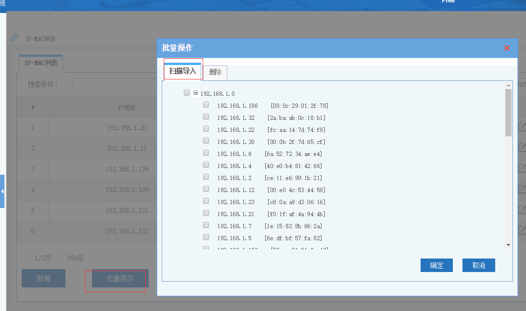The image size is (526, 311).
Task: Click the chain link icon beside IP-MAC绑定
Action: pos(14,38)
